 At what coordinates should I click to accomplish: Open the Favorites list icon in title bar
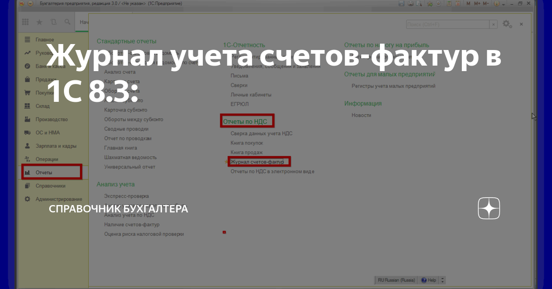click(438, 3)
